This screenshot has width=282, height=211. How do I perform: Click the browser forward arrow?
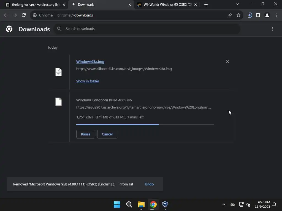click(15, 15)
